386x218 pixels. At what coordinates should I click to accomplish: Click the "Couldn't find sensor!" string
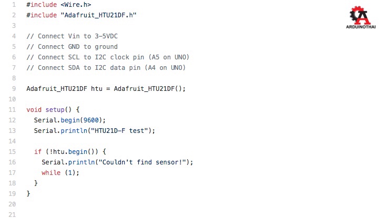(140, 162)
